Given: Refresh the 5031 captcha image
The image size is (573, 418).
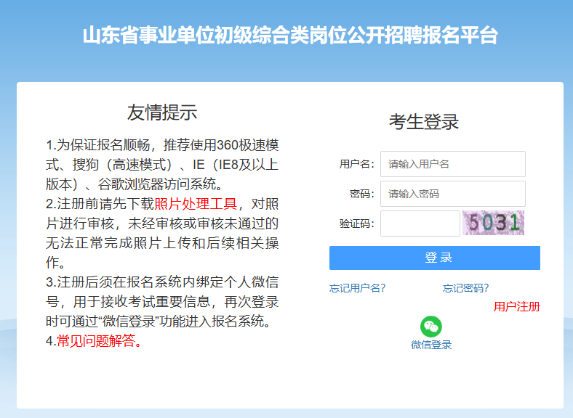Looking at the screenshot, I should coord(493,223).
